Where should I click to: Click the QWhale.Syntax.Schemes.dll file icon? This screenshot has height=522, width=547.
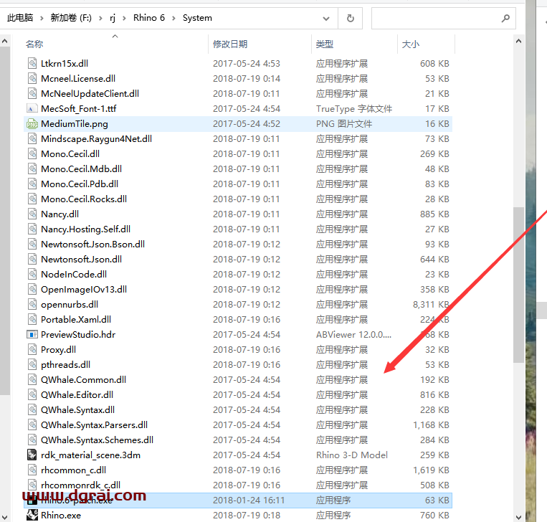[x=32, y=440]
